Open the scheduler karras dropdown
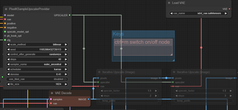Screen dimensions: 238x110 [37, 69]
